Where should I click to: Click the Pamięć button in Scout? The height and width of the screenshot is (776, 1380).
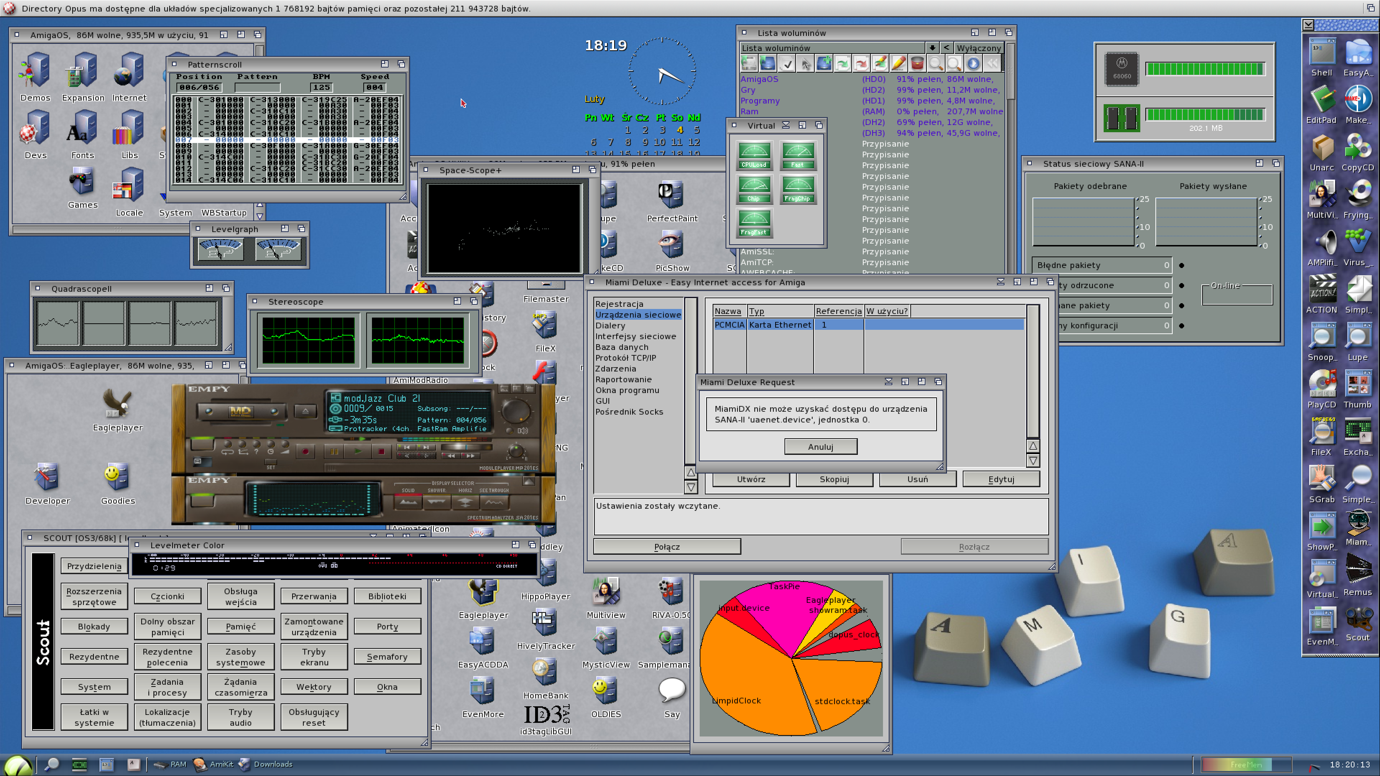[x=240, y=626]
